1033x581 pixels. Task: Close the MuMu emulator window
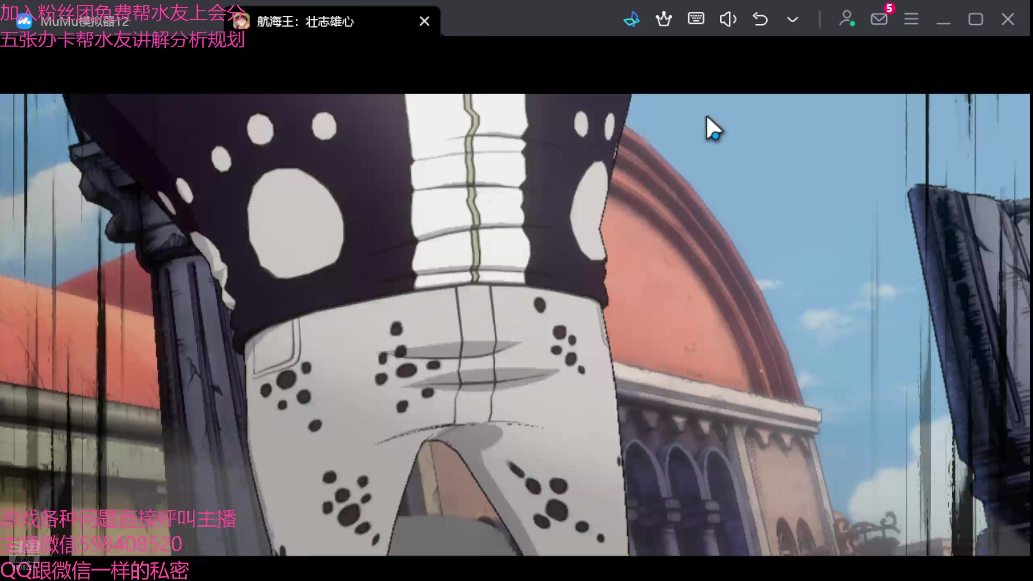pos(1008,19)
